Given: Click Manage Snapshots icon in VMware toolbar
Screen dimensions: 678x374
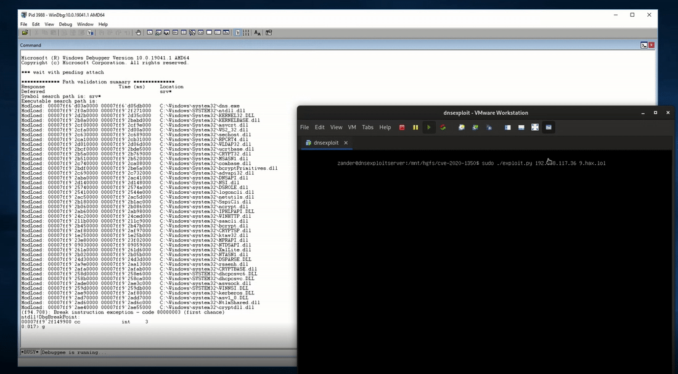Looking at the screenshot, I should point(489,127).
